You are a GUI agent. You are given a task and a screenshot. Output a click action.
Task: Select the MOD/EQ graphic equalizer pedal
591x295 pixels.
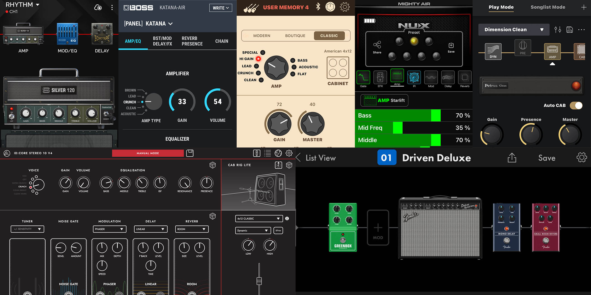[x=67, y=34]
